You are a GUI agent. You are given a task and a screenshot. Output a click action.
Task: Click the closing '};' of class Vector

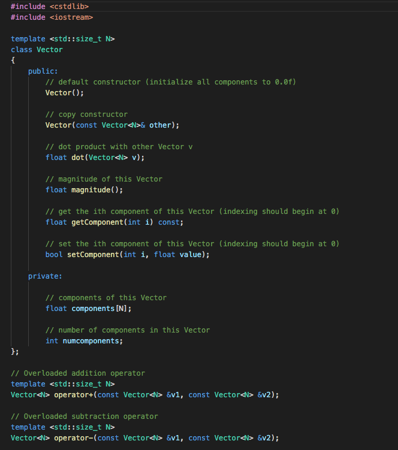coord(14,352)
